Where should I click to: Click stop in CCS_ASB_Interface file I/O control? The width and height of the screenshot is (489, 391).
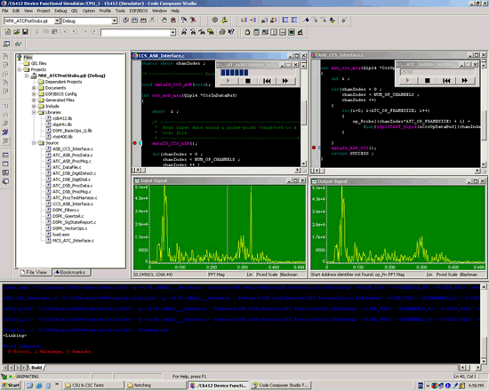(248, 81)
